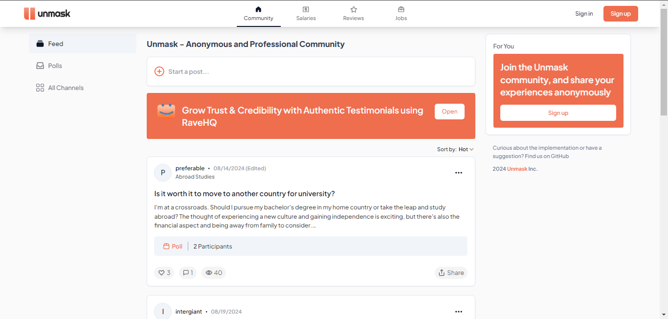
Task: Click the 40 views counter
Action: [x=214, y=273]
